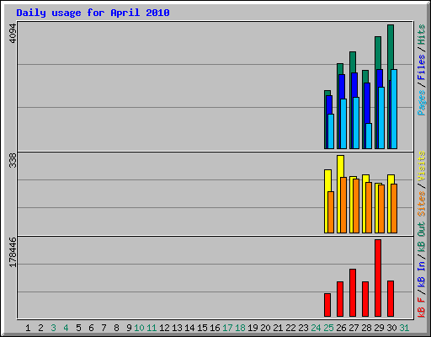
Task: Click green day 17 on the x-axis
Action: pos(227,328)
